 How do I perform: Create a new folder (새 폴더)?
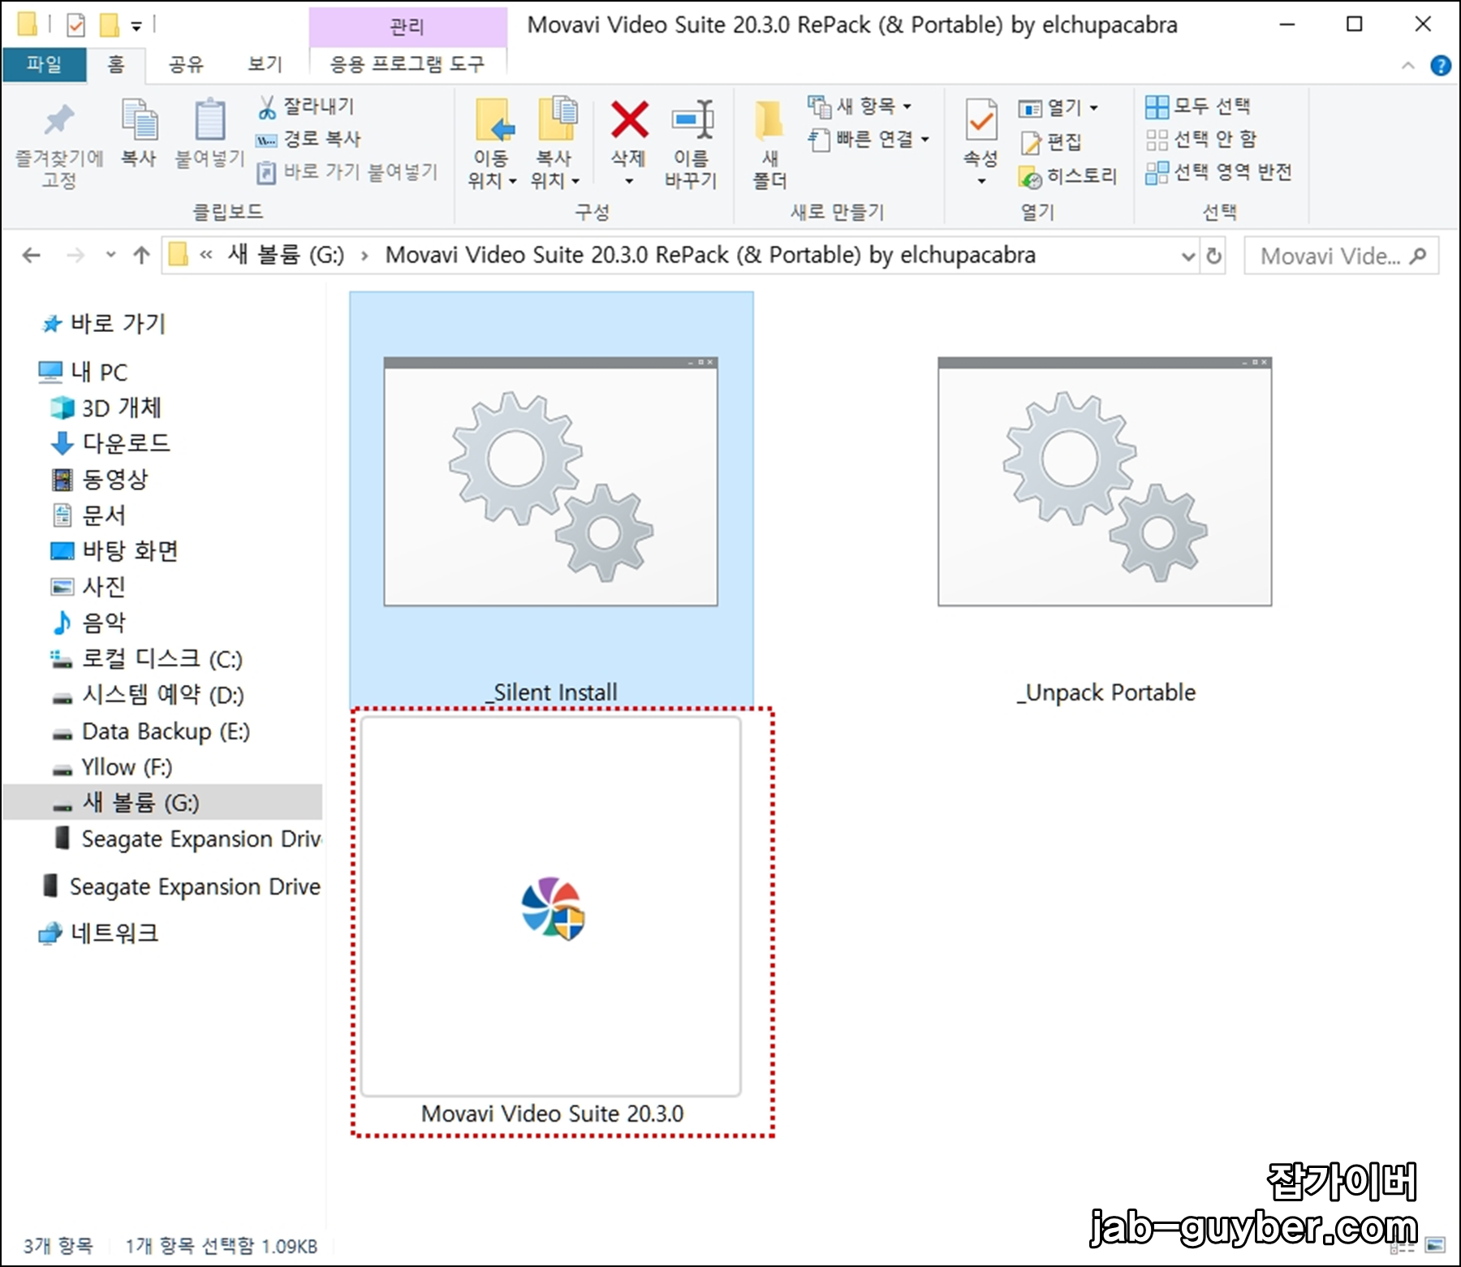[x=769, y=144]
